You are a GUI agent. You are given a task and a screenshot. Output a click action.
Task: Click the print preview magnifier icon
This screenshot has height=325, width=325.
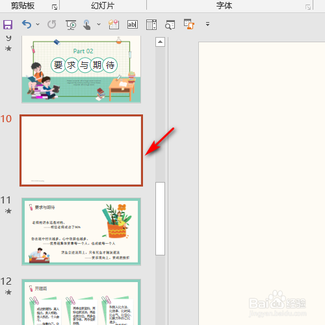pos(170,25)
